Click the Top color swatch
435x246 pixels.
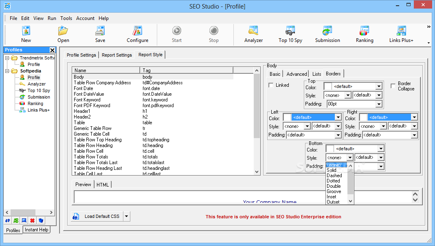pyautogui.click(x=328, y=86)
